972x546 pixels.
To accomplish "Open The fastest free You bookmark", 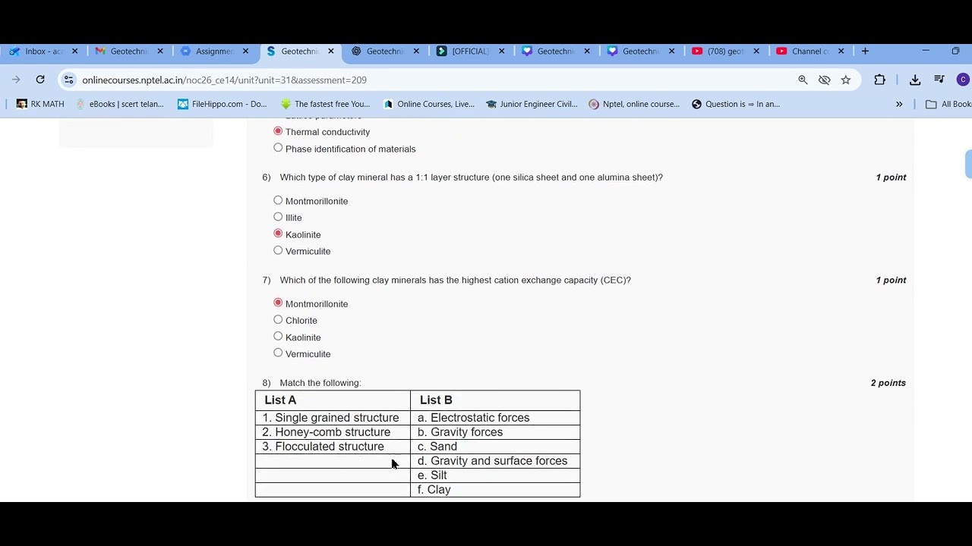I will tap(325, 104).
